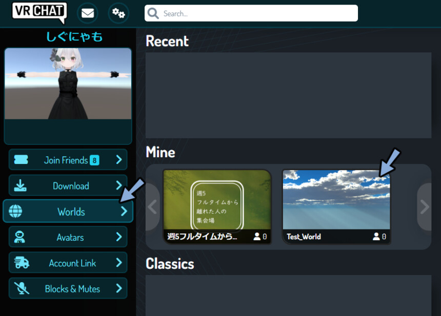Click the Recent section heading

(x=167, y=41)
